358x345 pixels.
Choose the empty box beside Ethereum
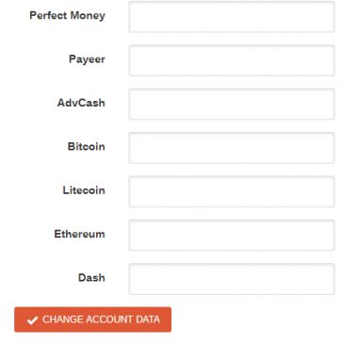coord(232,235)
